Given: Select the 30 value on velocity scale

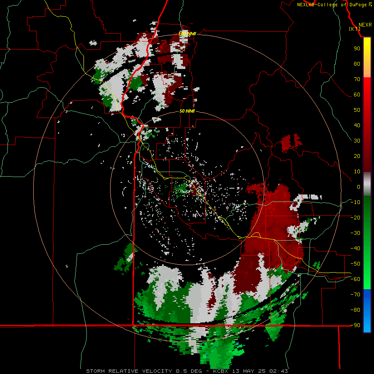Looking at the screenshot, I should pos(357,141).
